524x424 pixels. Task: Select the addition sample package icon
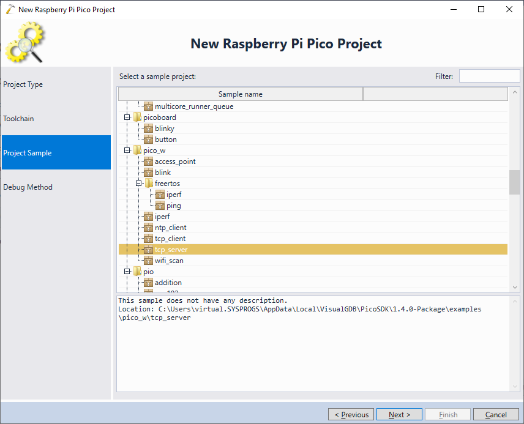click(148, 283)
